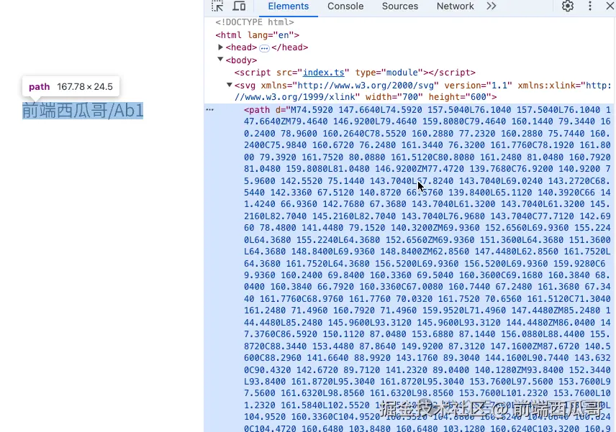Collapse the svg element node
The image size is (616, 432).
point(230,85)
